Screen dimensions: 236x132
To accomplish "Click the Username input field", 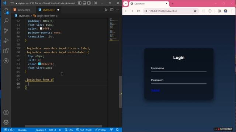I will point(178,69).
